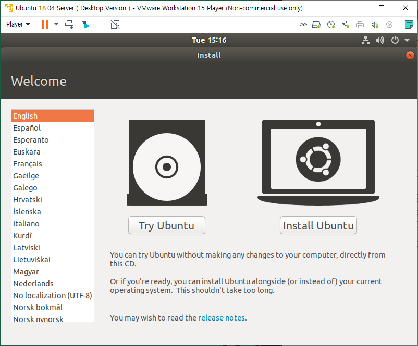Open the clock showing Tue 15:16
This screenshot has height=346, width=418.
(x=209, y=40)
